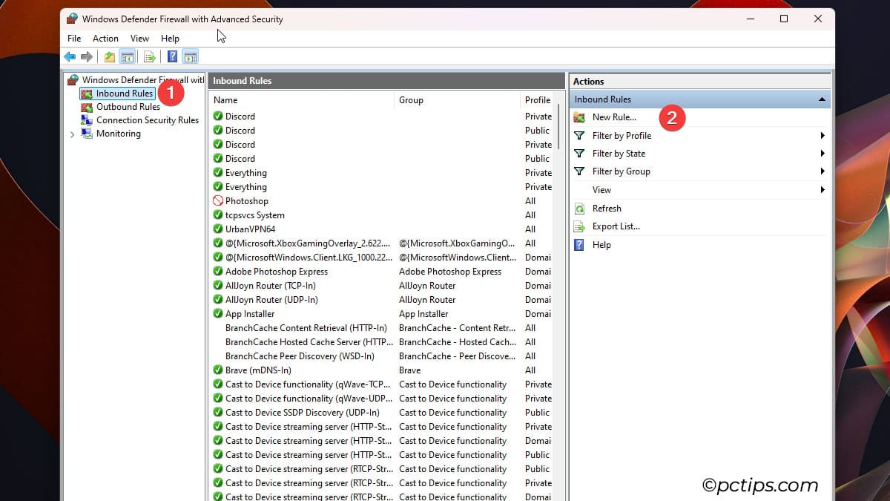Click the New Rule icon in Actions pane
The height and width of the screenshot is (501, 890).
(578, 117)
